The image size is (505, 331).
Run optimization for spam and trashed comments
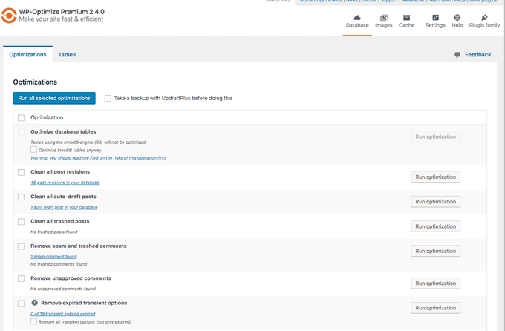tap(435, 251)
